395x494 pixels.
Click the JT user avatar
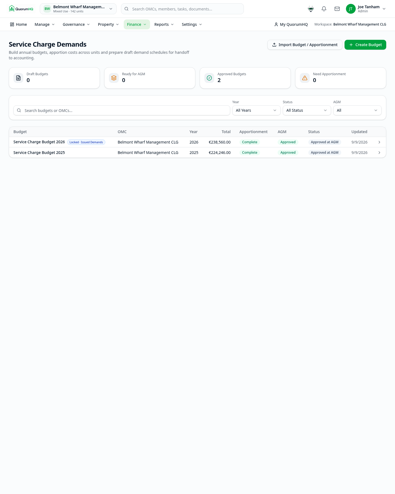coord(351,9)
